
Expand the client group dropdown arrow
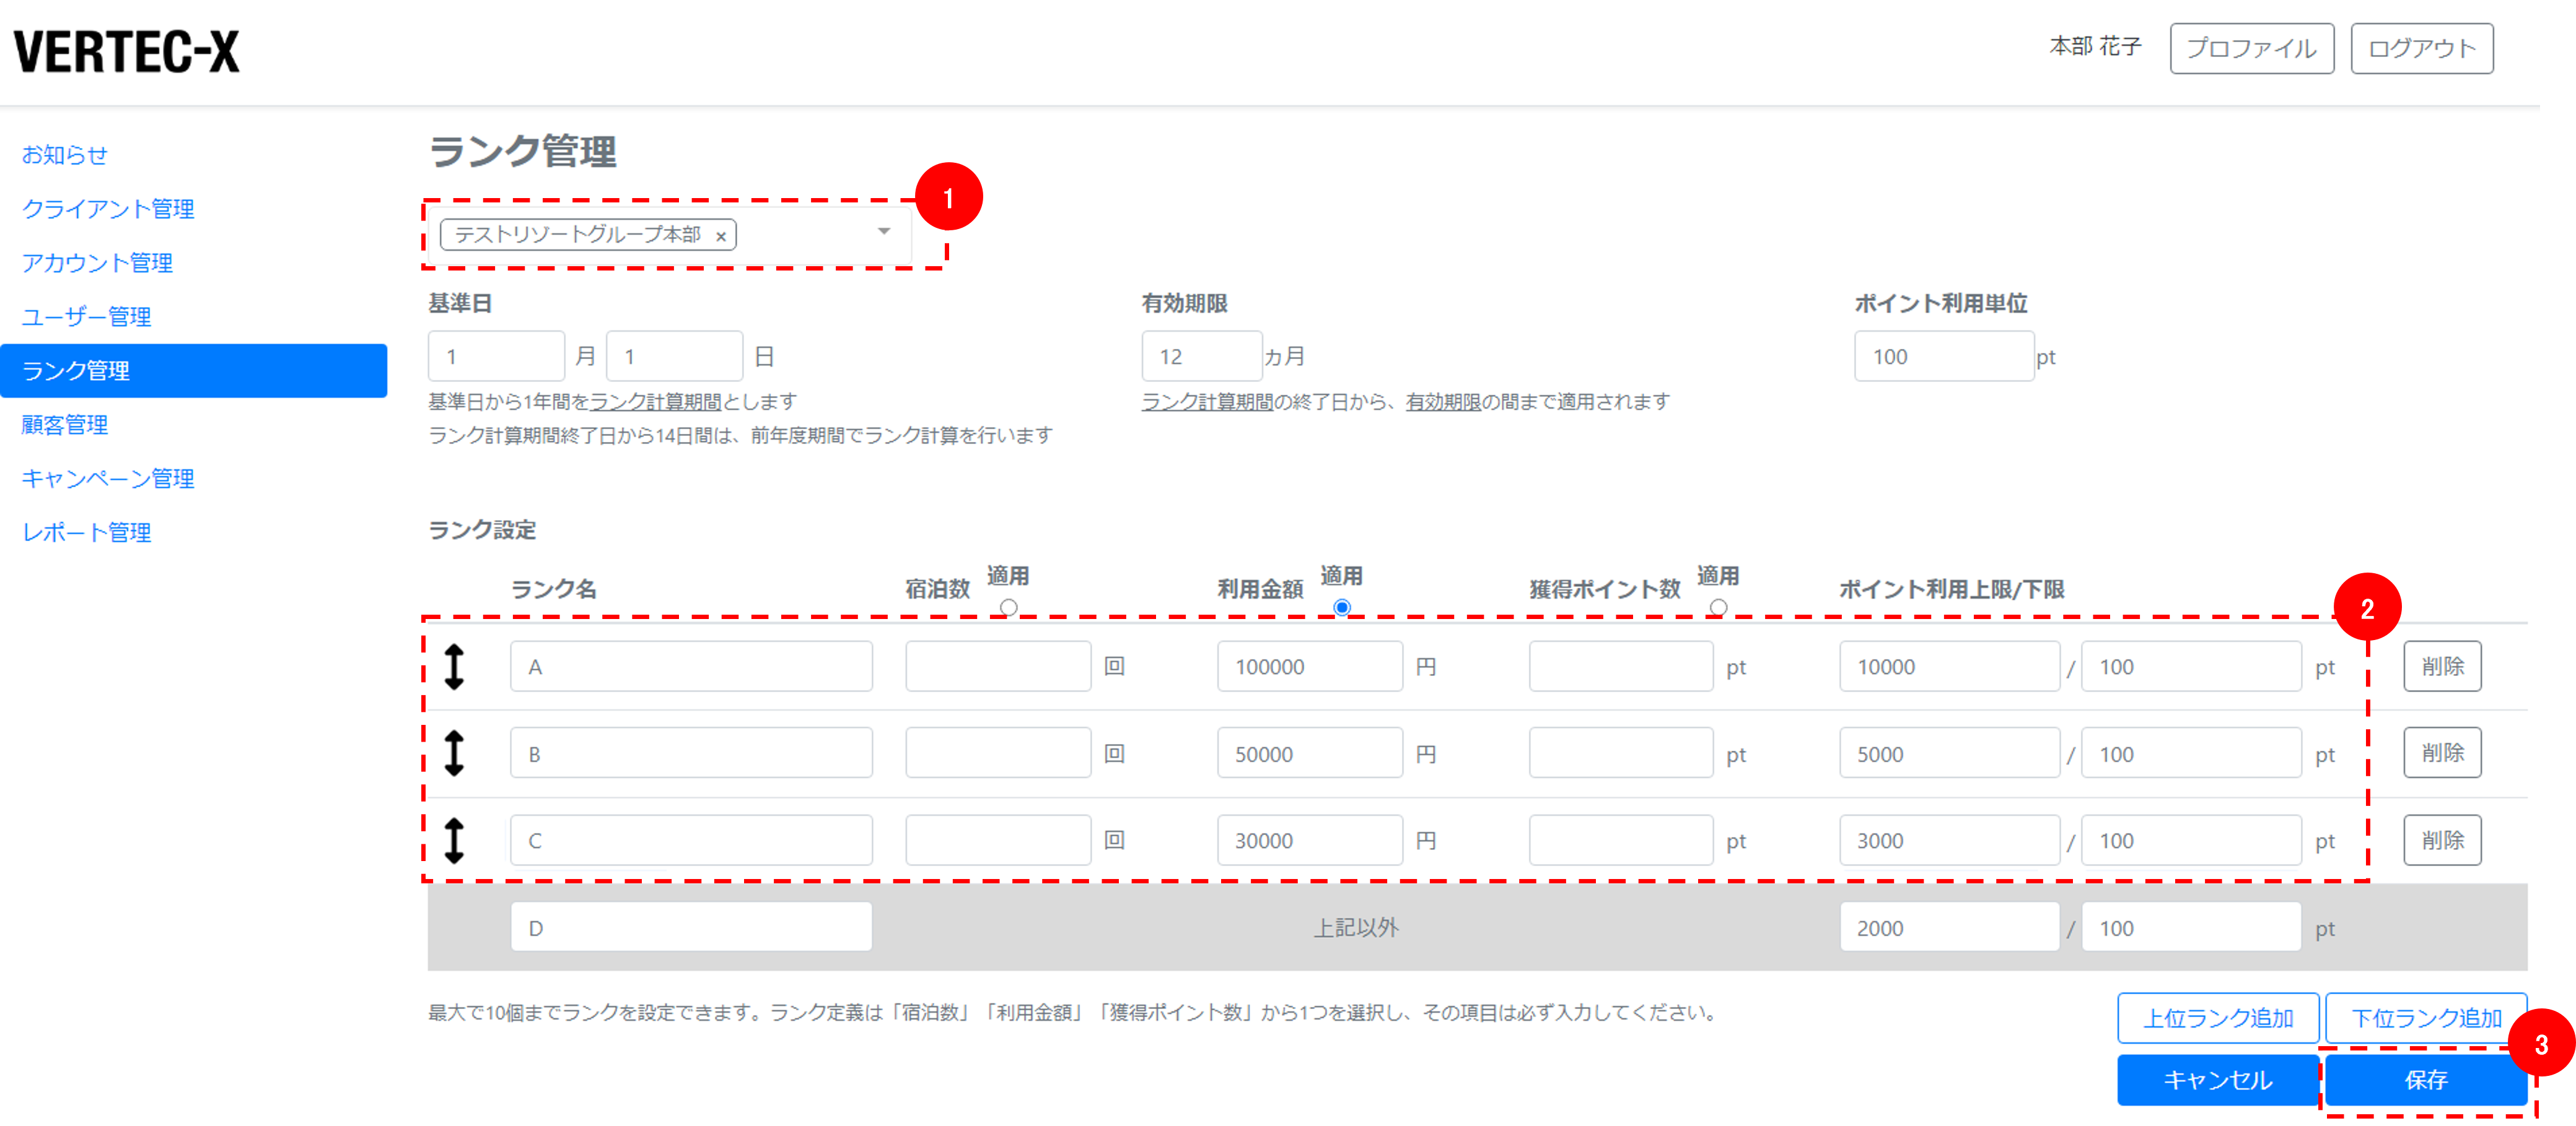coord(884,232)
